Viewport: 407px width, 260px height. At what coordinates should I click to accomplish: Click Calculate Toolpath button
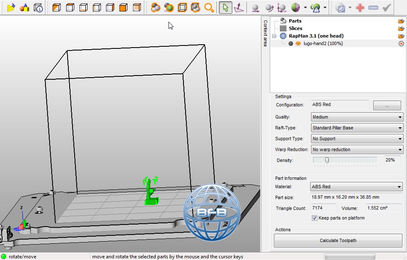(338, 240)
